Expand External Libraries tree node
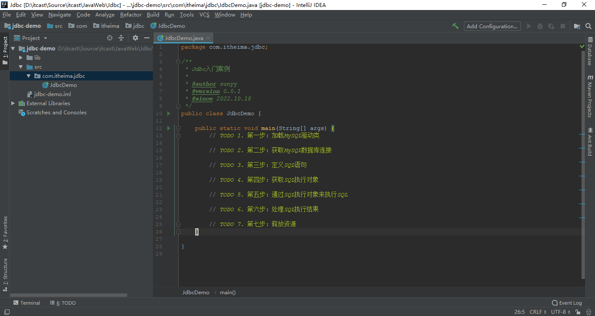Screen dimensions: 595x316 coord(13,103)
